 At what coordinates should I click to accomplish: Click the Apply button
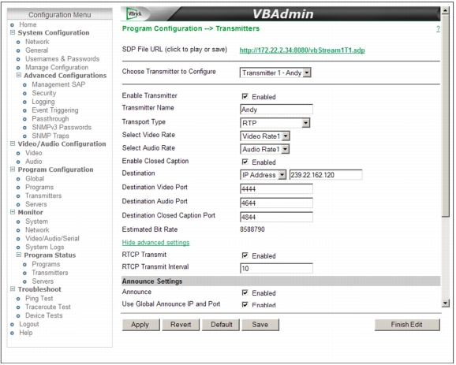(140, 325)
